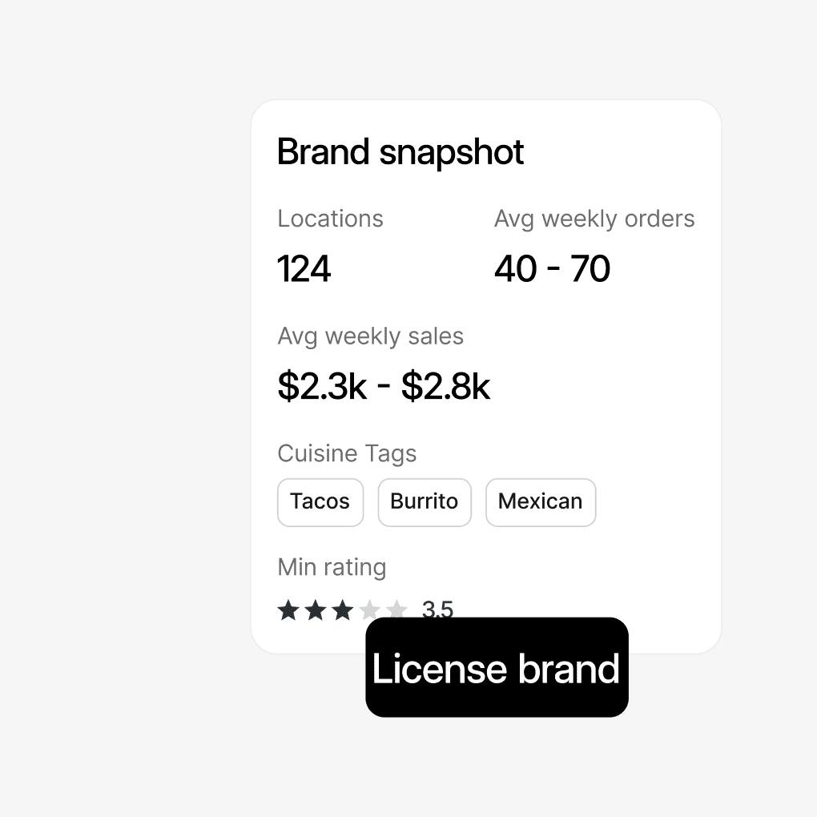Click the fourth greyed-out rating star
Screen dimensions: 817x817
coord(370,610)
